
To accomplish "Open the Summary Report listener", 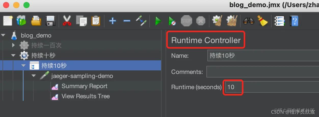I will [84, 86].
